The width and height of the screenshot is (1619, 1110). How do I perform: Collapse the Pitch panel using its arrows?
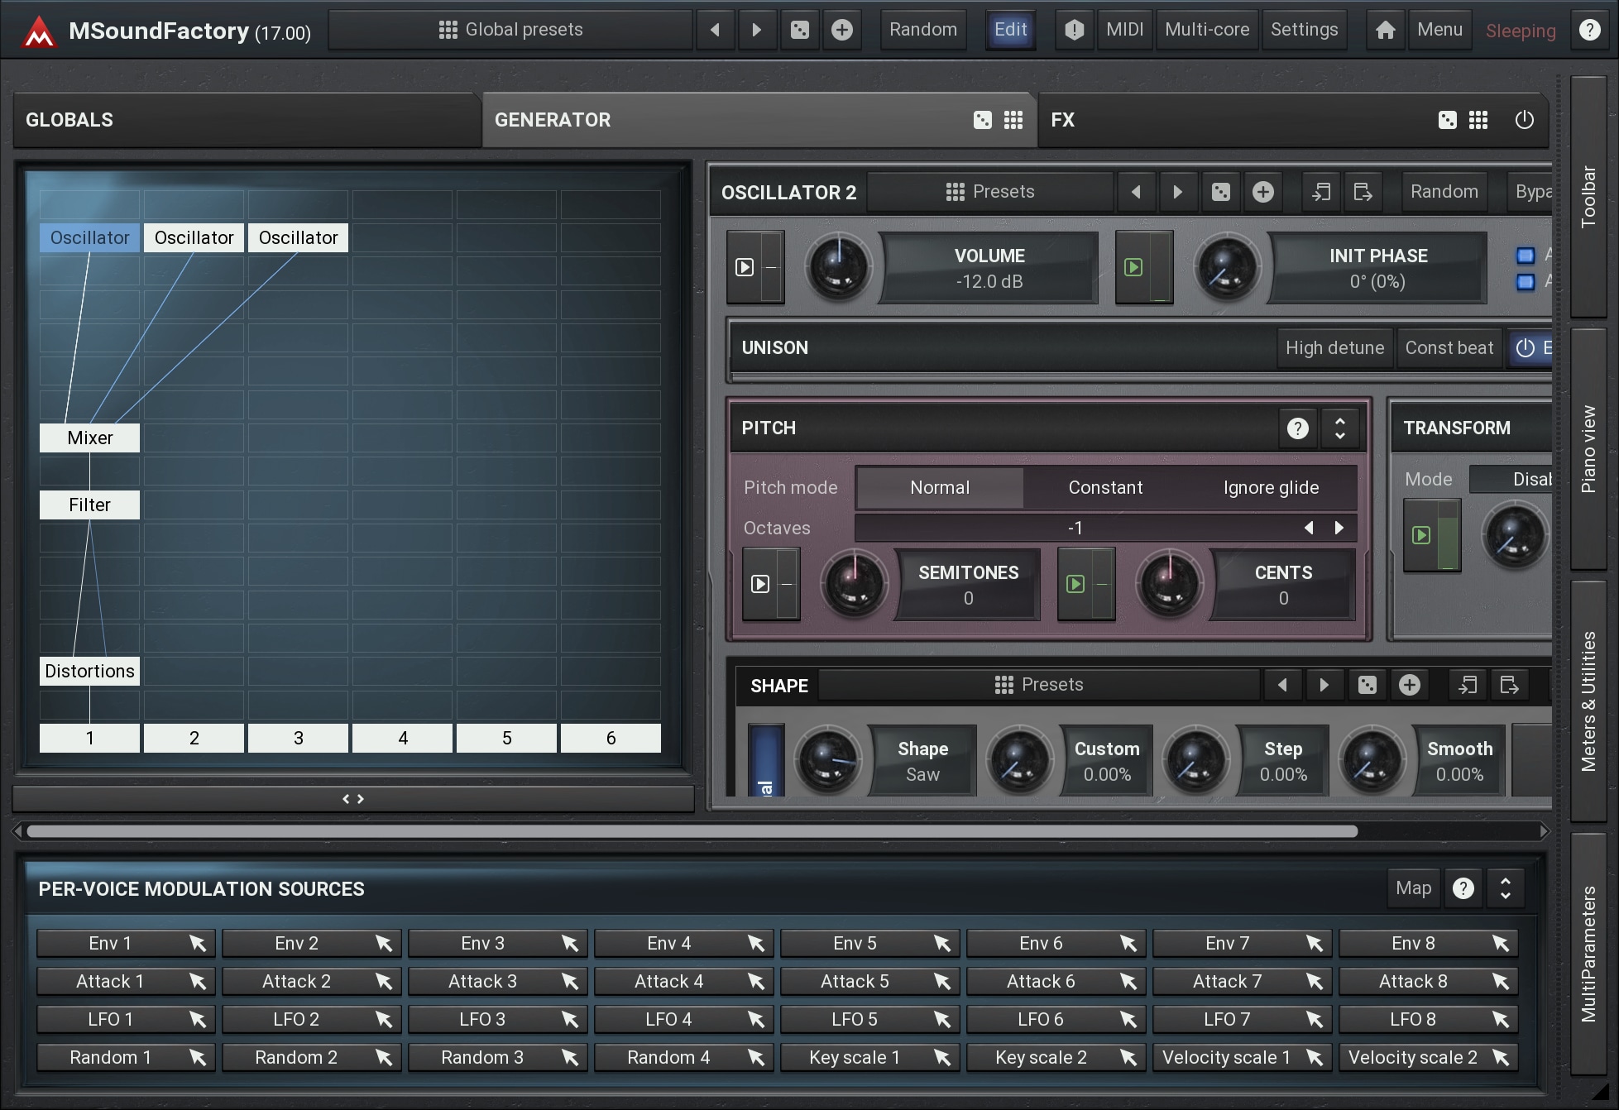[x=1340, y=428]
